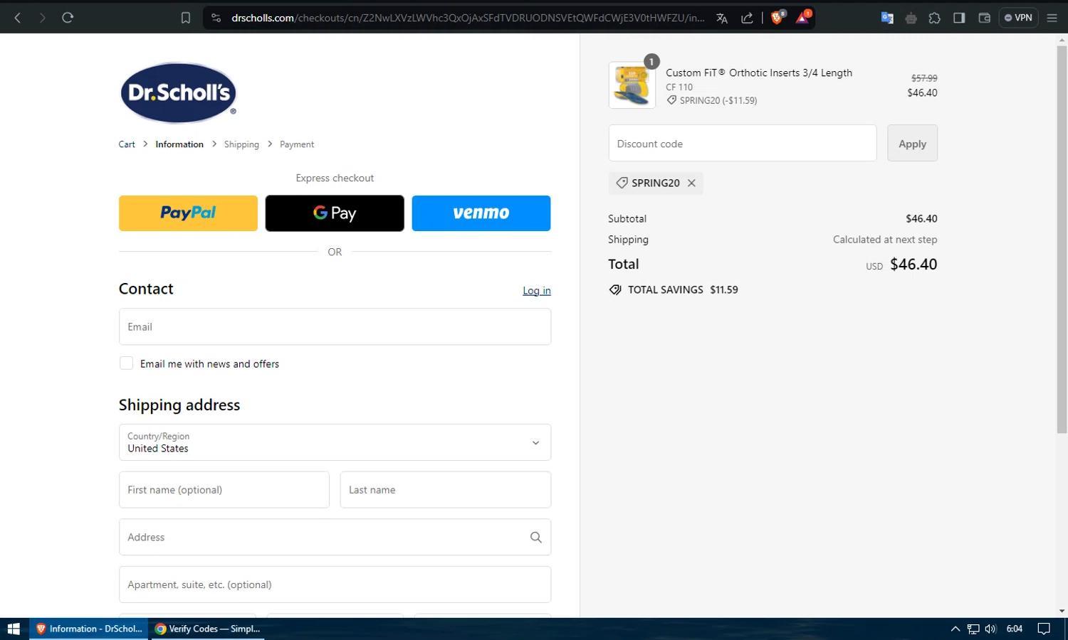The image size is (1068, 640).
Task: Open the VPN button
Action: click(1018, 18)
